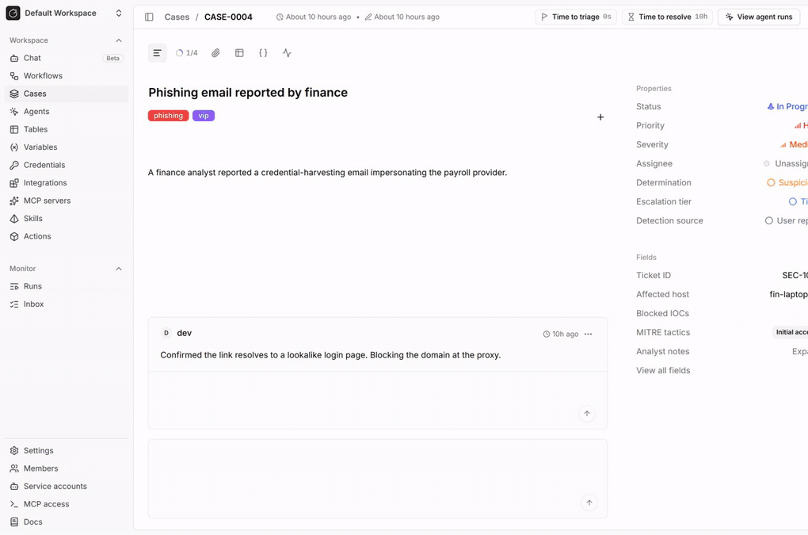Click View agent runs button
This screenshot has width=808, height=535.
[x=759, y=17]
